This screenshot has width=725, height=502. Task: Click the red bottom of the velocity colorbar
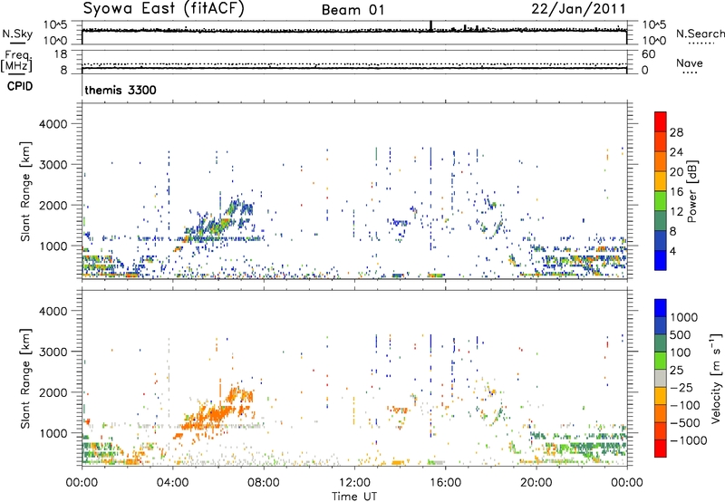(661, 449)
